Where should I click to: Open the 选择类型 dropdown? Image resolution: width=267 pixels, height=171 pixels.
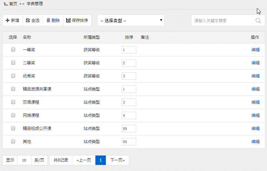[x=131, y=21]
